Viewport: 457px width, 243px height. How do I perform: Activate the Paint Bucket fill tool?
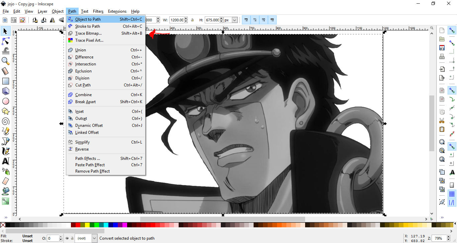[x=6, y=191]
